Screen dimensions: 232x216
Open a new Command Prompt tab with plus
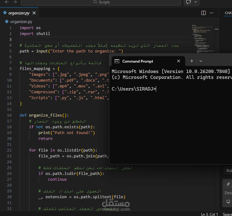click(192, 61)
